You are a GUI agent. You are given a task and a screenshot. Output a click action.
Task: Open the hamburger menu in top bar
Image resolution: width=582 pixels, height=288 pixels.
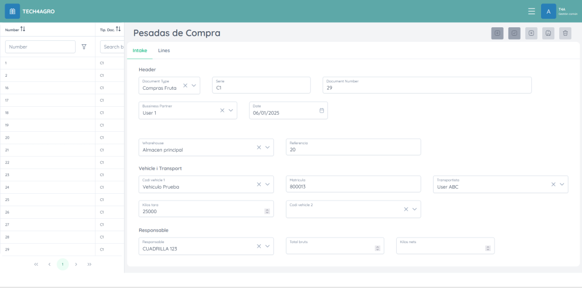(531, 11)
